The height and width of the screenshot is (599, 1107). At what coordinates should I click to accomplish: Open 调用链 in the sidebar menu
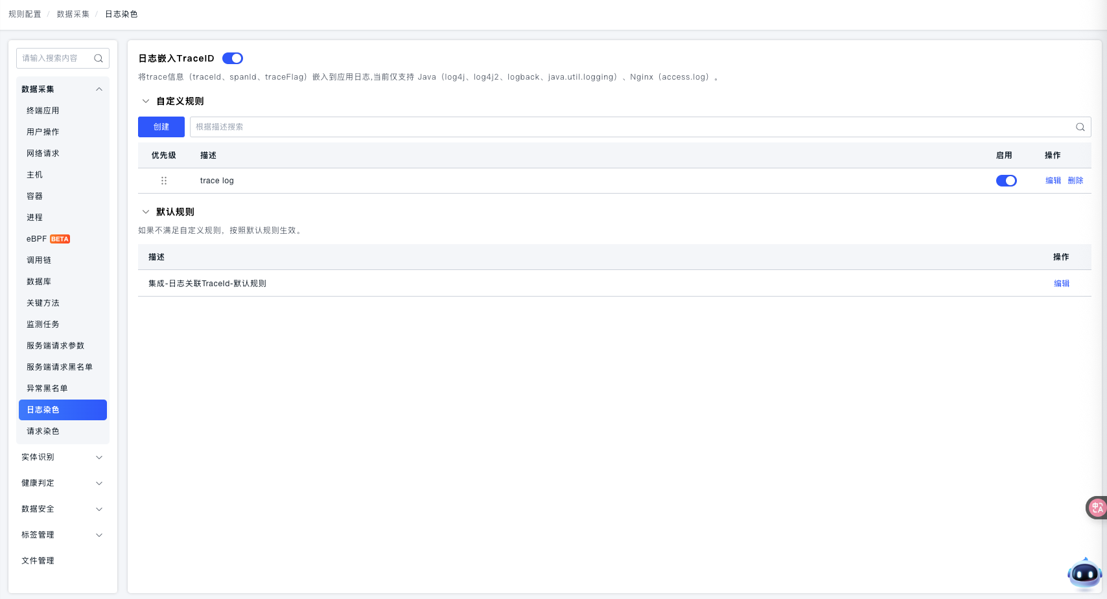tap(39, 260)
